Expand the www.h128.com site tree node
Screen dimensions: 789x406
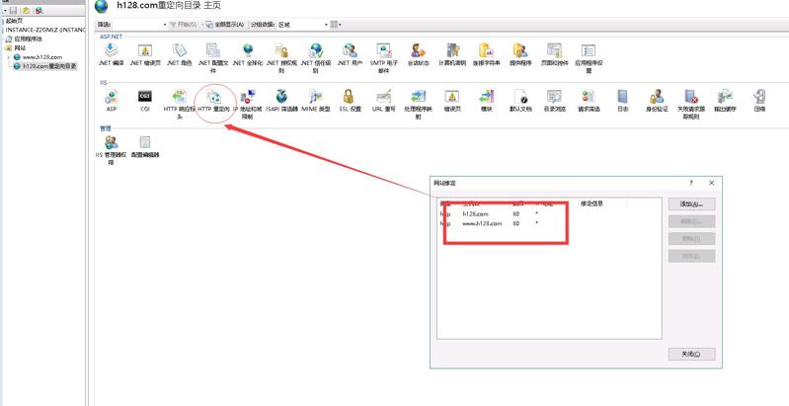[x=9, y=57]
